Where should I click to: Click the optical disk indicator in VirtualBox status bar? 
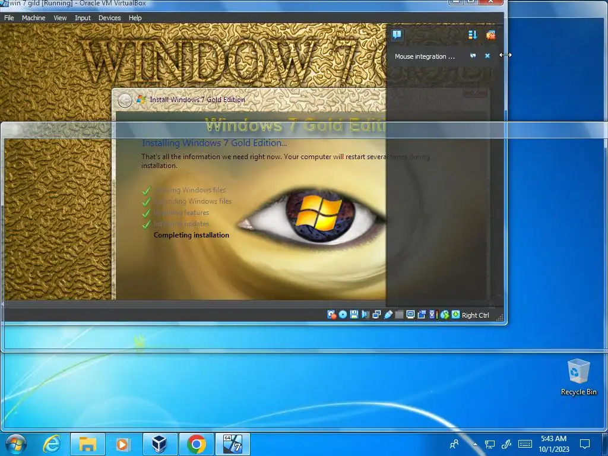[x=343, y=315]
